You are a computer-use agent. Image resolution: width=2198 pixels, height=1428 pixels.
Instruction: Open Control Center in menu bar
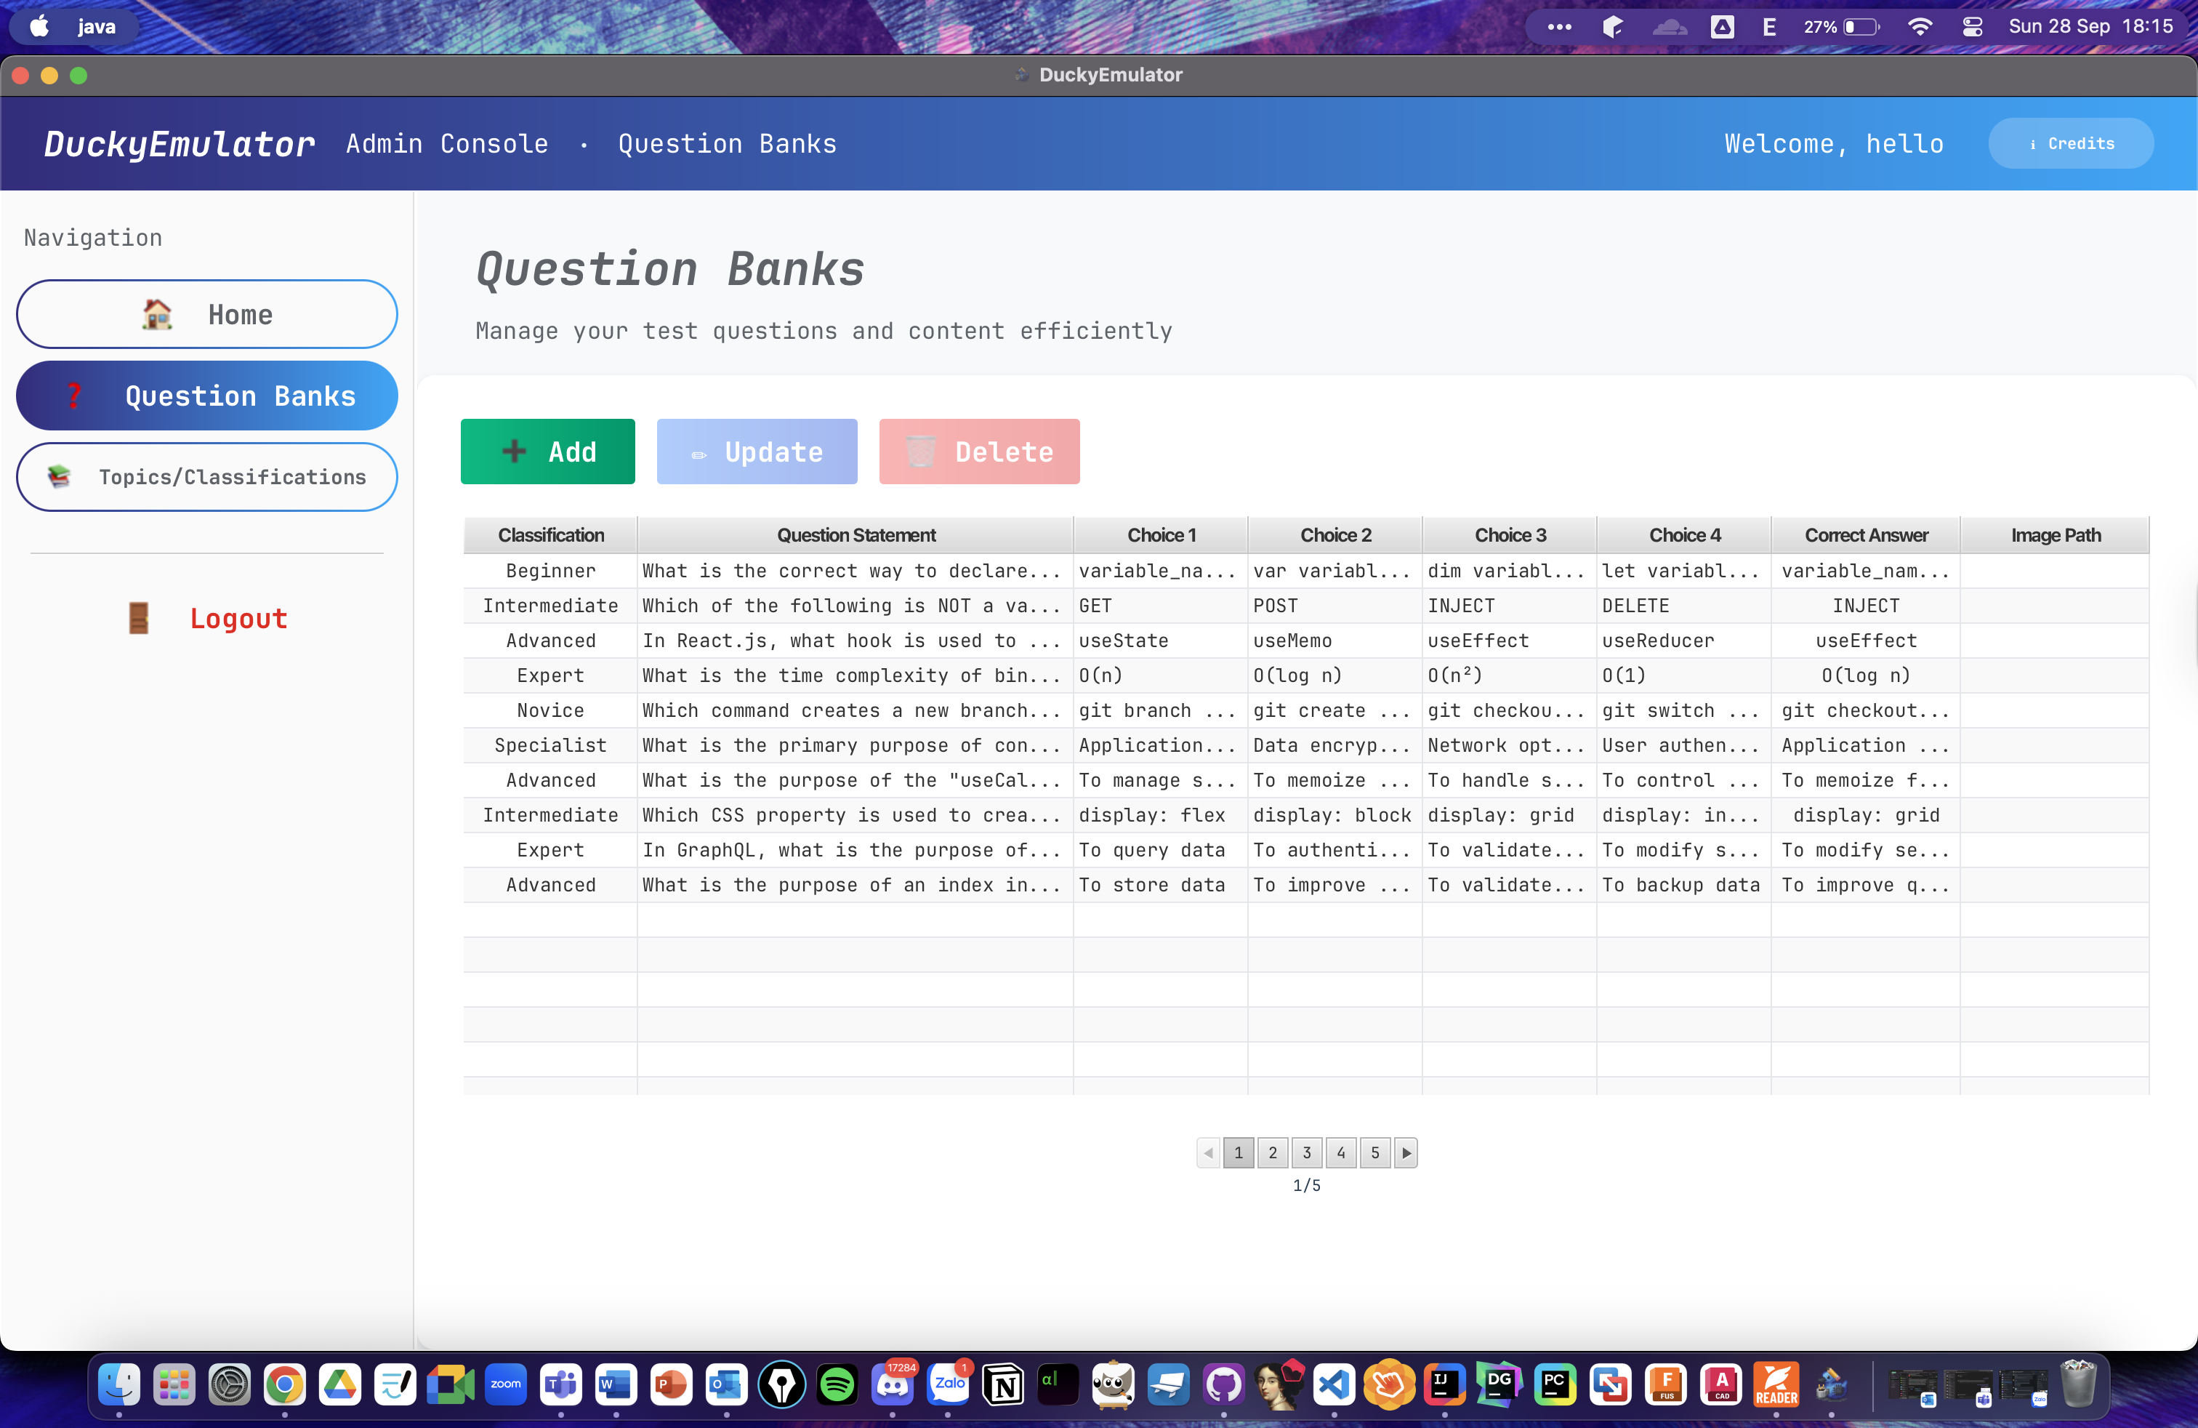1972,27
